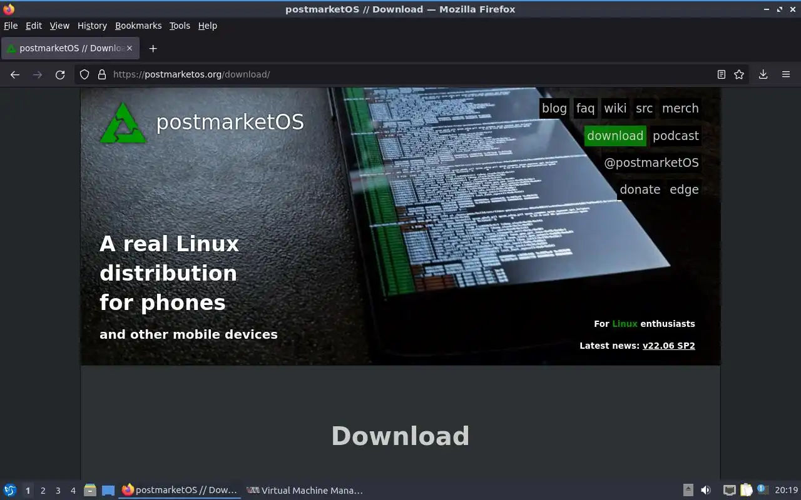Switch to workspace 3
This screenshot has width=801, height=500.
coord(58,491)
